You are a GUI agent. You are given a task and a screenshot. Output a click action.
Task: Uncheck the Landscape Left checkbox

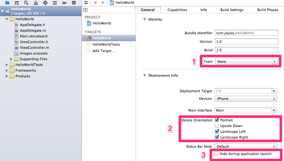pos(217,132)
